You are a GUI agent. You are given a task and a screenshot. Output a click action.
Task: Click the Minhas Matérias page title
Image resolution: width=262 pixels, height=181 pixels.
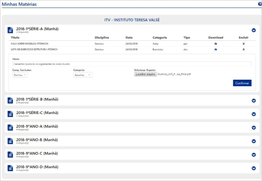tap(19, 4)
